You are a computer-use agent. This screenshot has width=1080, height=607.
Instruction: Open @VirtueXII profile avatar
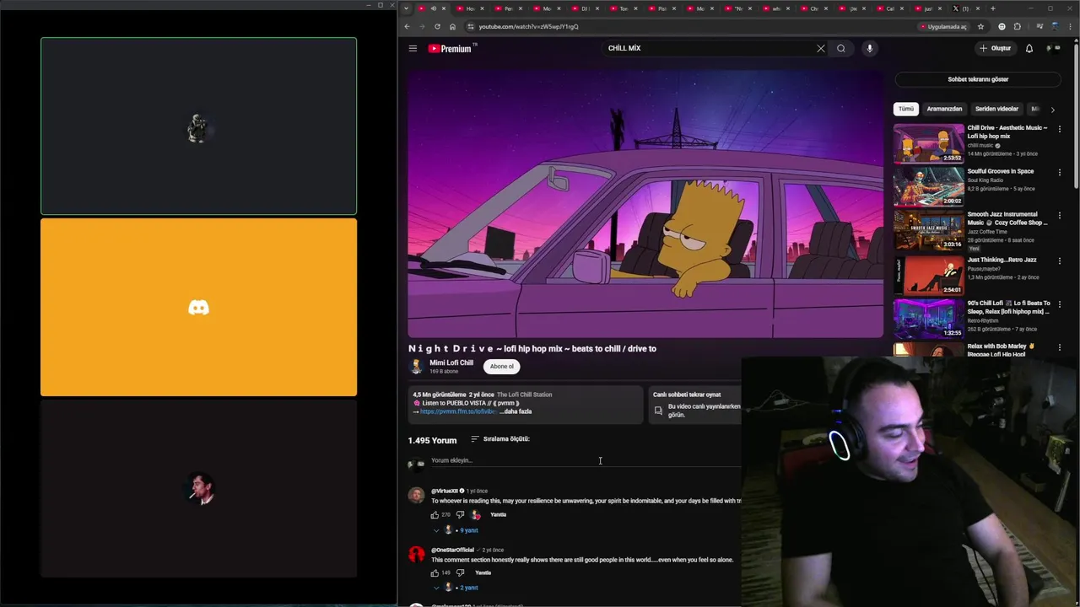click(416, 495)
